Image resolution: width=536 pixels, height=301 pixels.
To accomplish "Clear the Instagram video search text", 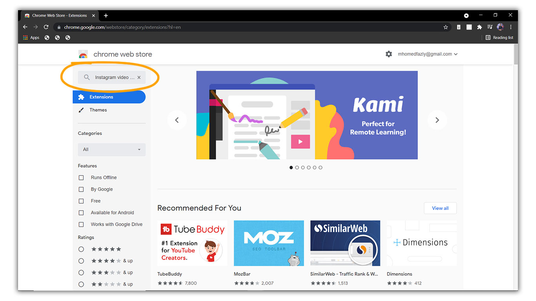I will [x=139, y=78].
